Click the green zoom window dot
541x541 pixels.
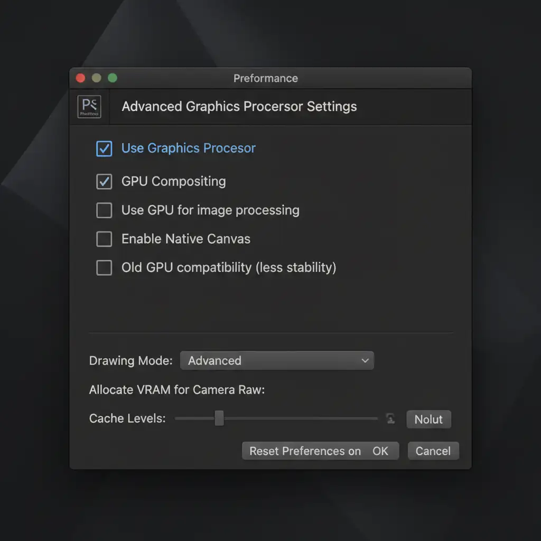(113, 78)
